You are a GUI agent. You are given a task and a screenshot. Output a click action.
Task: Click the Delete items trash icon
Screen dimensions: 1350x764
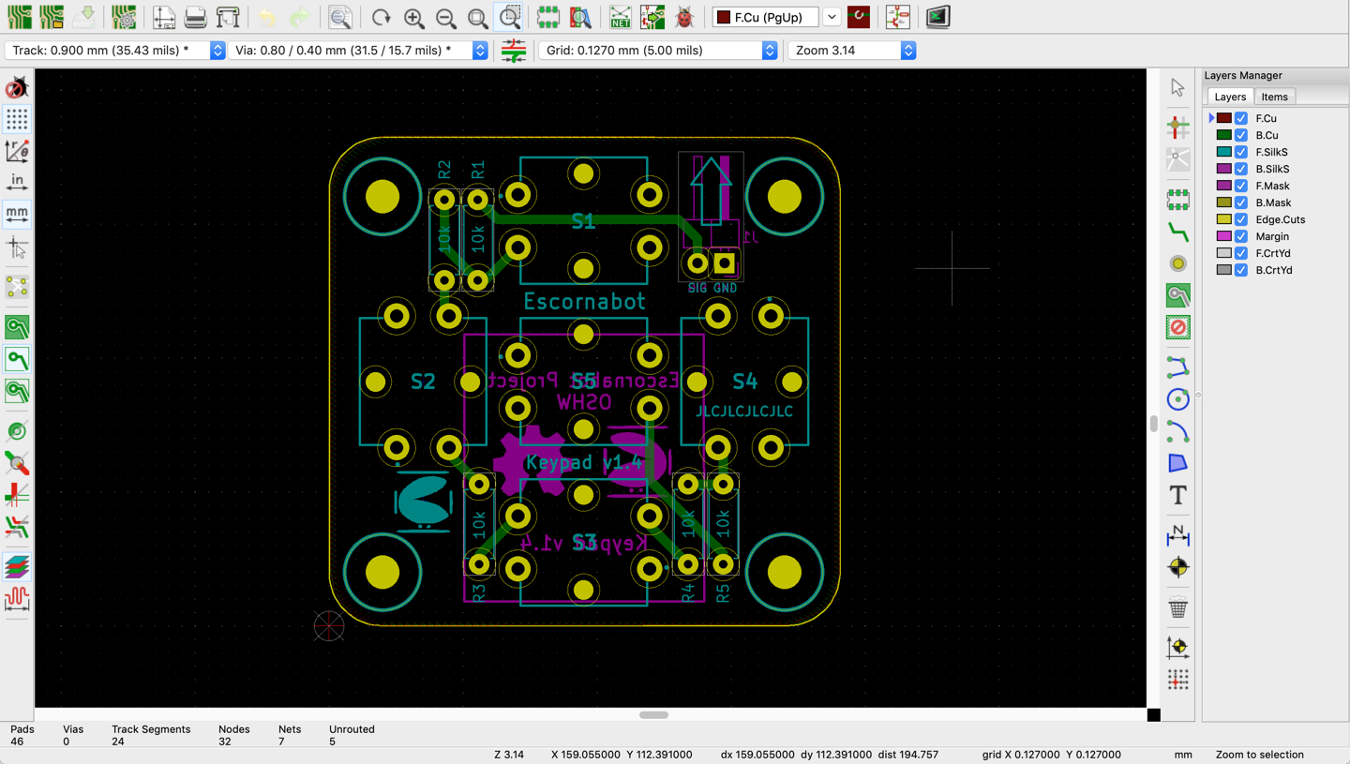coord(1177,607)
